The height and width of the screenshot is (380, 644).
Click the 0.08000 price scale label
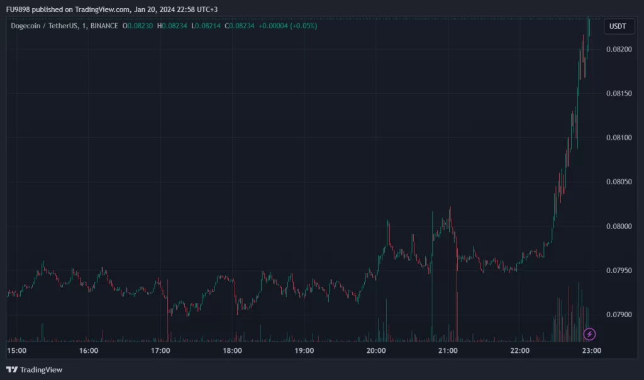(x=617, y=226)
